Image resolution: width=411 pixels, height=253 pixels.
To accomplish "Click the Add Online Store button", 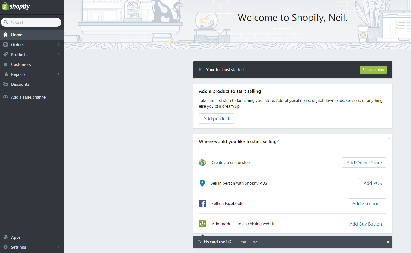I will pyautogui.click(x=364, y=163).
